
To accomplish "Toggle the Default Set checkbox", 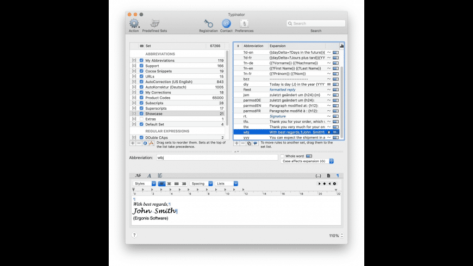I will (x=141, y=124).
